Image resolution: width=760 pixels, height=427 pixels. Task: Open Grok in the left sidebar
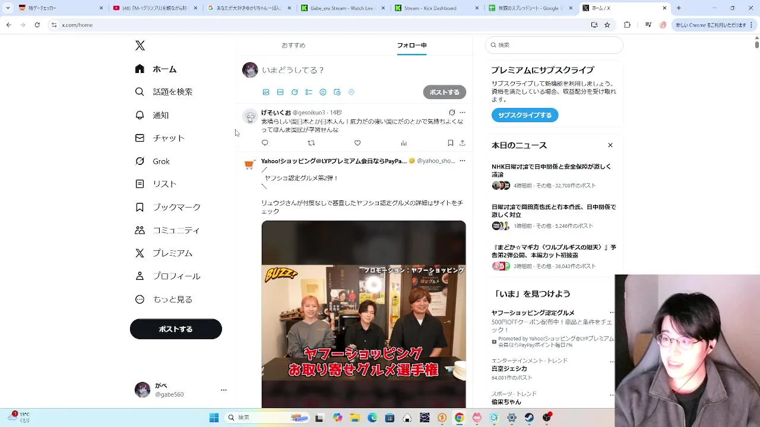152,161
